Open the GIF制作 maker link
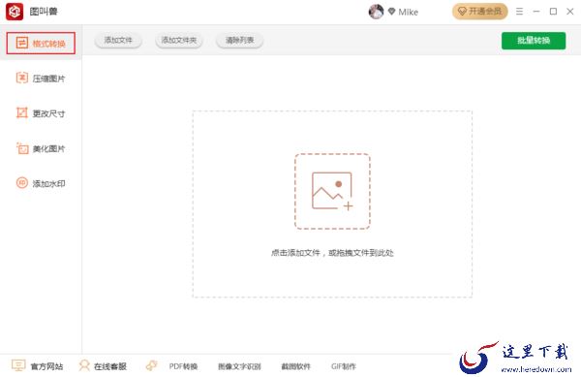Image resolution: width=581 pixels, height=377 pixels. 344,366
